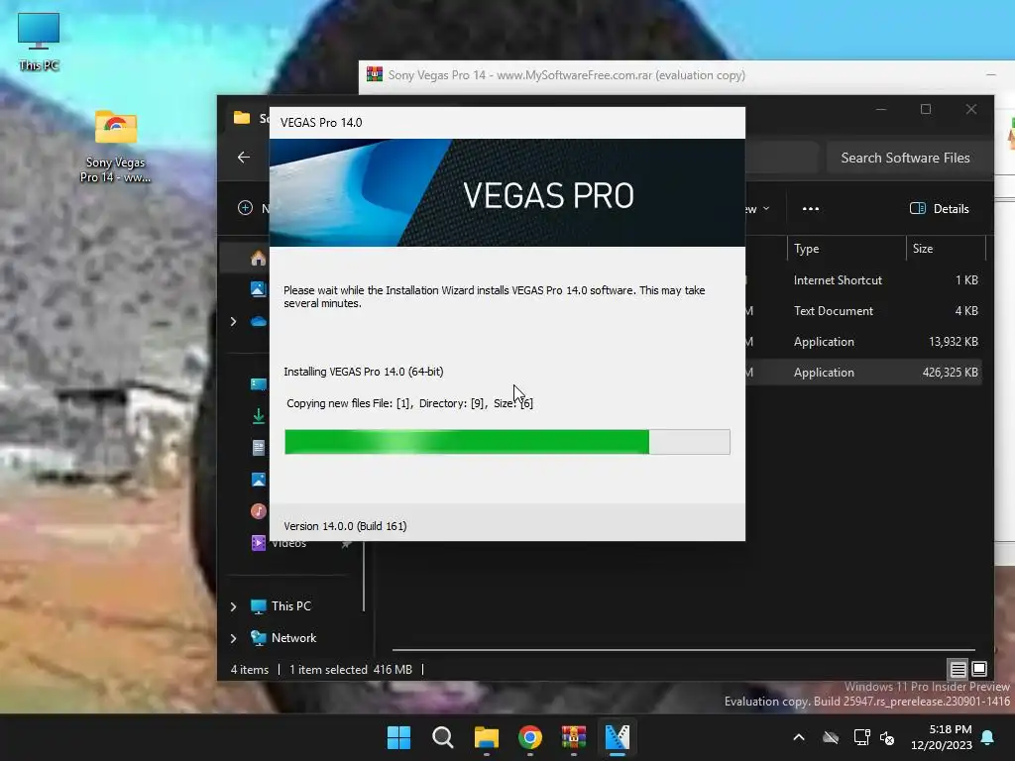Select This PC in the navigation pane
The width and height of the screenshot is (1015, 761).
click(281, 606)
